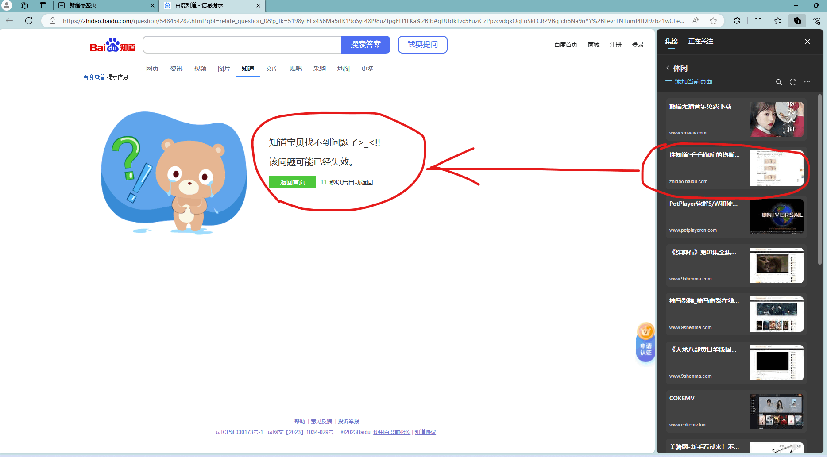Close the Collections side panel
The image size is (827, 457).
[808, 42]
